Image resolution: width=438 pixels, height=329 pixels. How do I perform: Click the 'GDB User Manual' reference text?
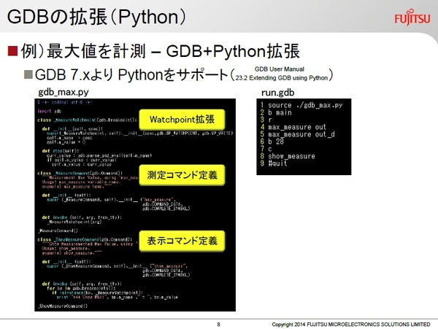(280, 69)
